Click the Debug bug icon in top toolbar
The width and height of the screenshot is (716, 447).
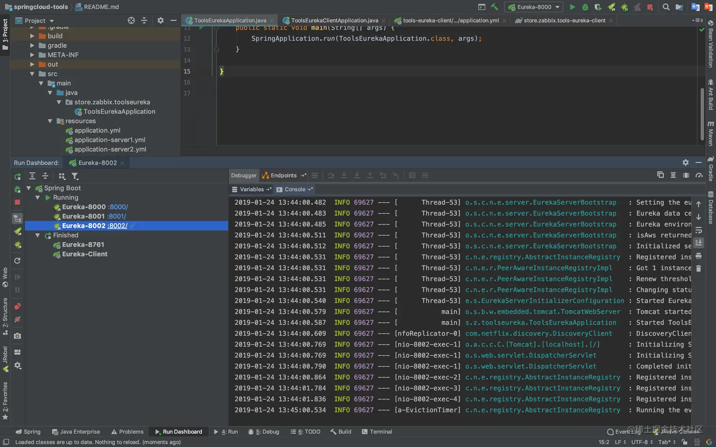585,7
